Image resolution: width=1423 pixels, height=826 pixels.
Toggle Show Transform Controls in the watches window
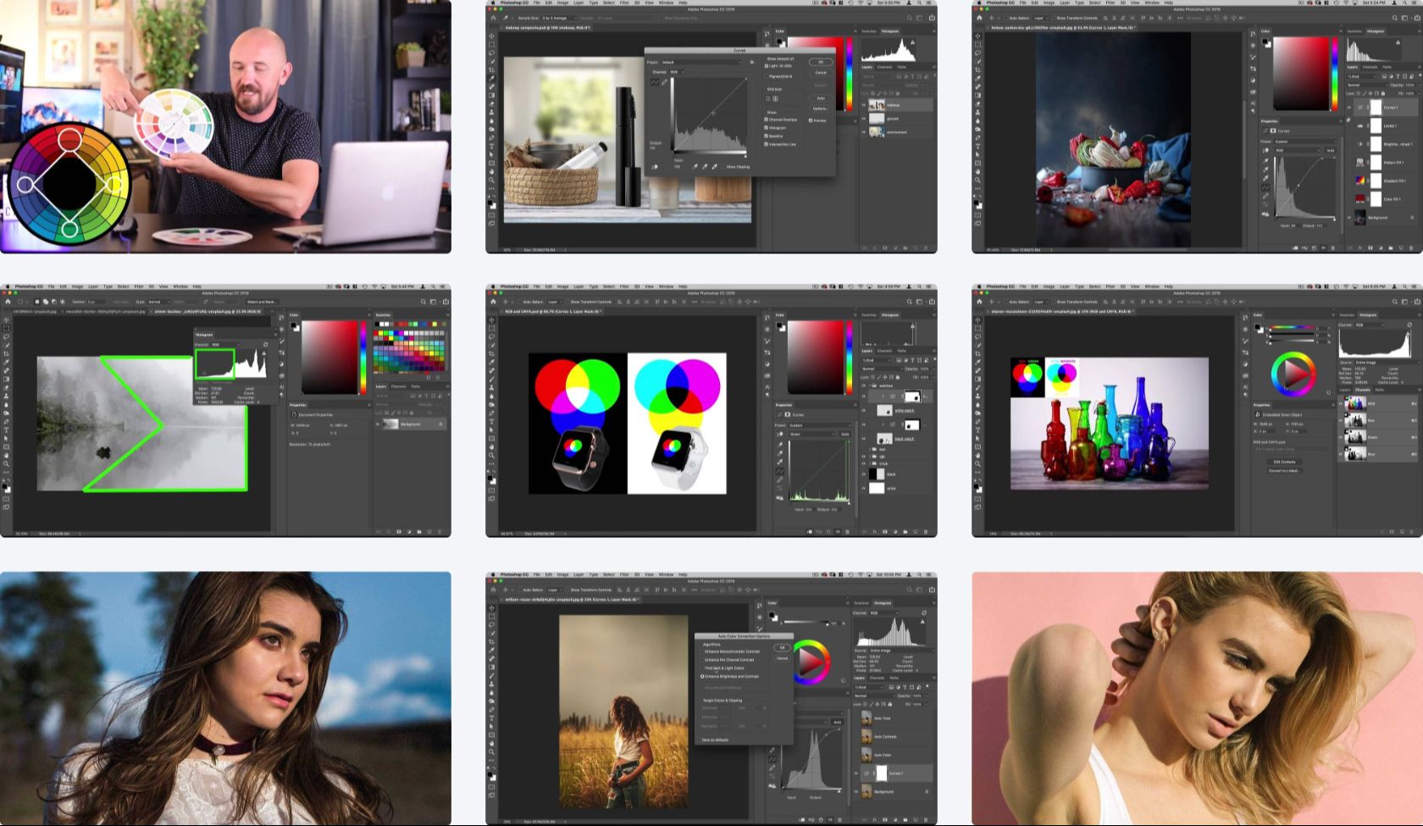(x=568, y=302)
